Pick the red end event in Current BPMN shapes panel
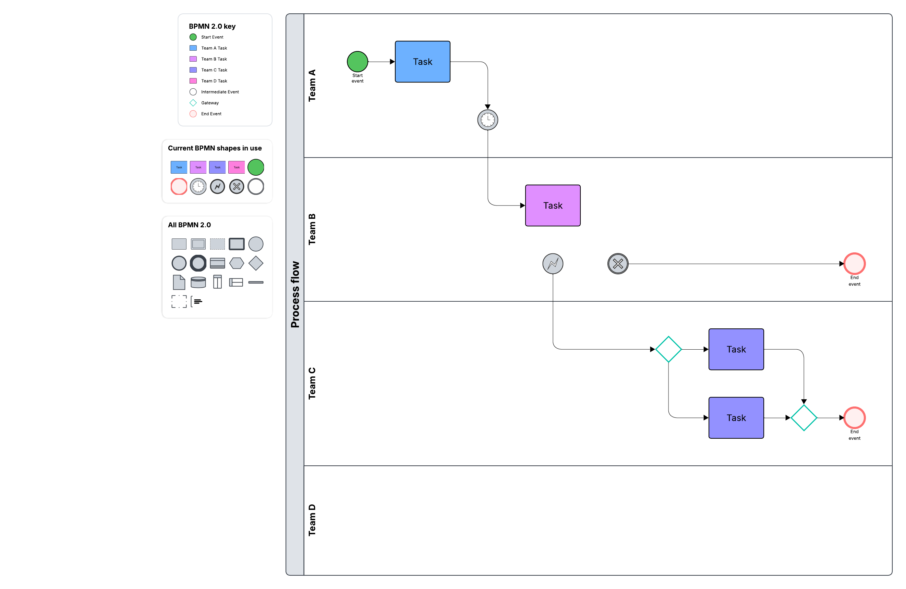The width and height of the screenshot is (906, 589). pos(179,186)
